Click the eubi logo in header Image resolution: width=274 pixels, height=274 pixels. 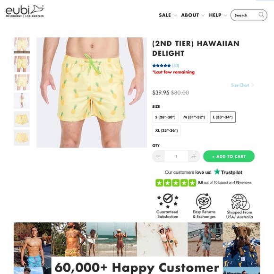pos(25,11)
